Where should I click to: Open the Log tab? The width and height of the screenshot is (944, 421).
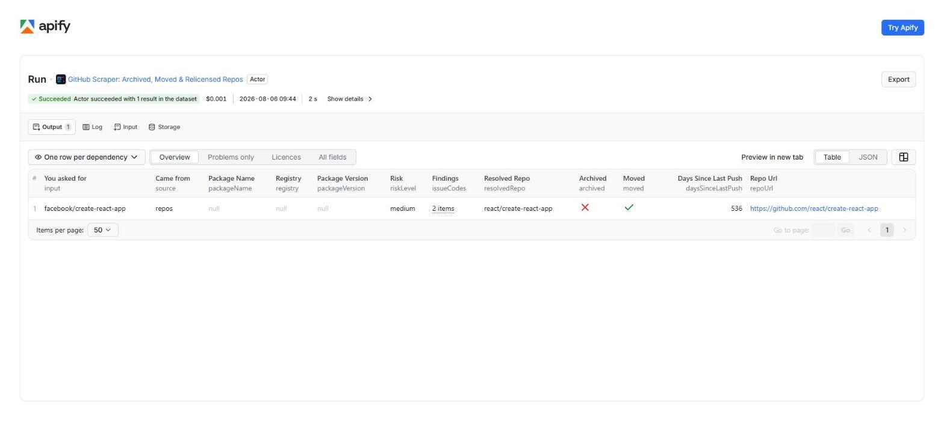click(93, 127)
